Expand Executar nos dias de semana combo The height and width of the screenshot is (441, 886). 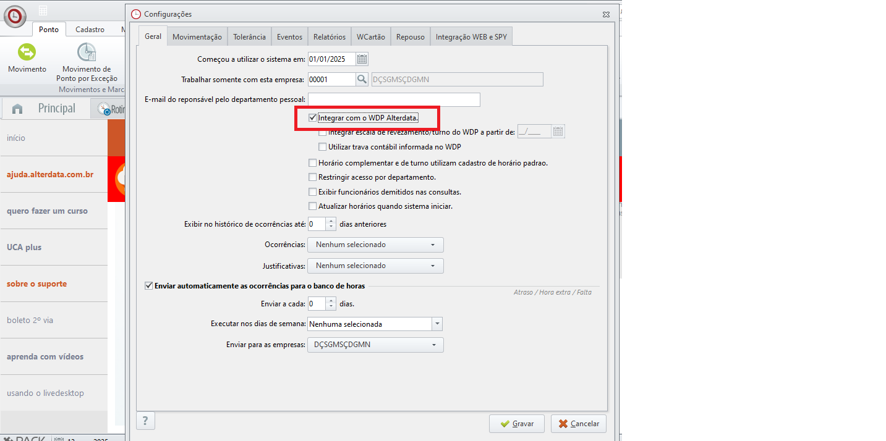437,324
